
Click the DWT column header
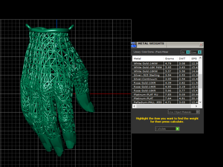184,58
